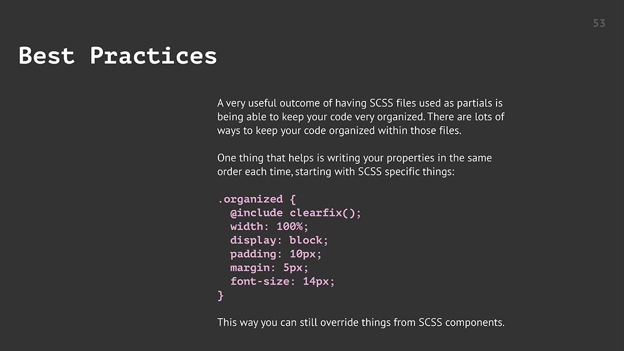Click the word 'clearfix()' in the code

[325, 213]
